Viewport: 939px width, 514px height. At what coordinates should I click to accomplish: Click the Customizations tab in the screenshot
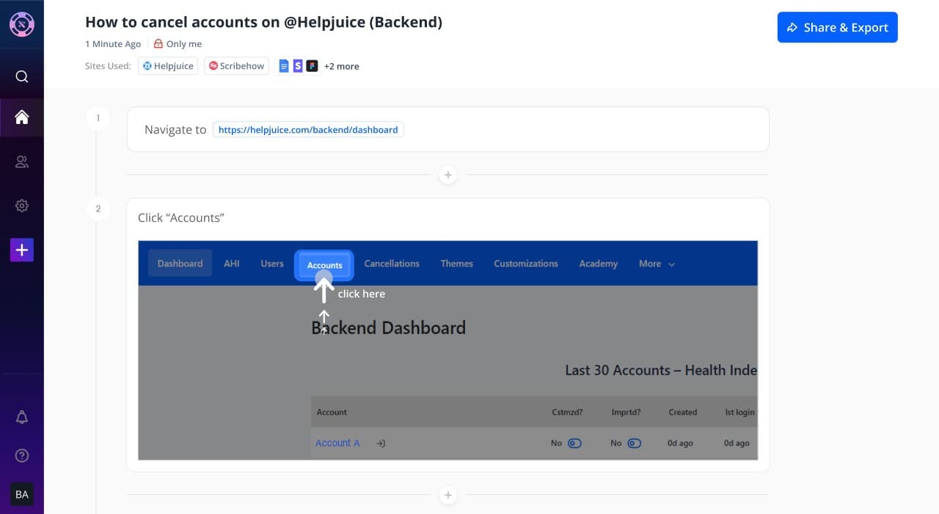526,264
